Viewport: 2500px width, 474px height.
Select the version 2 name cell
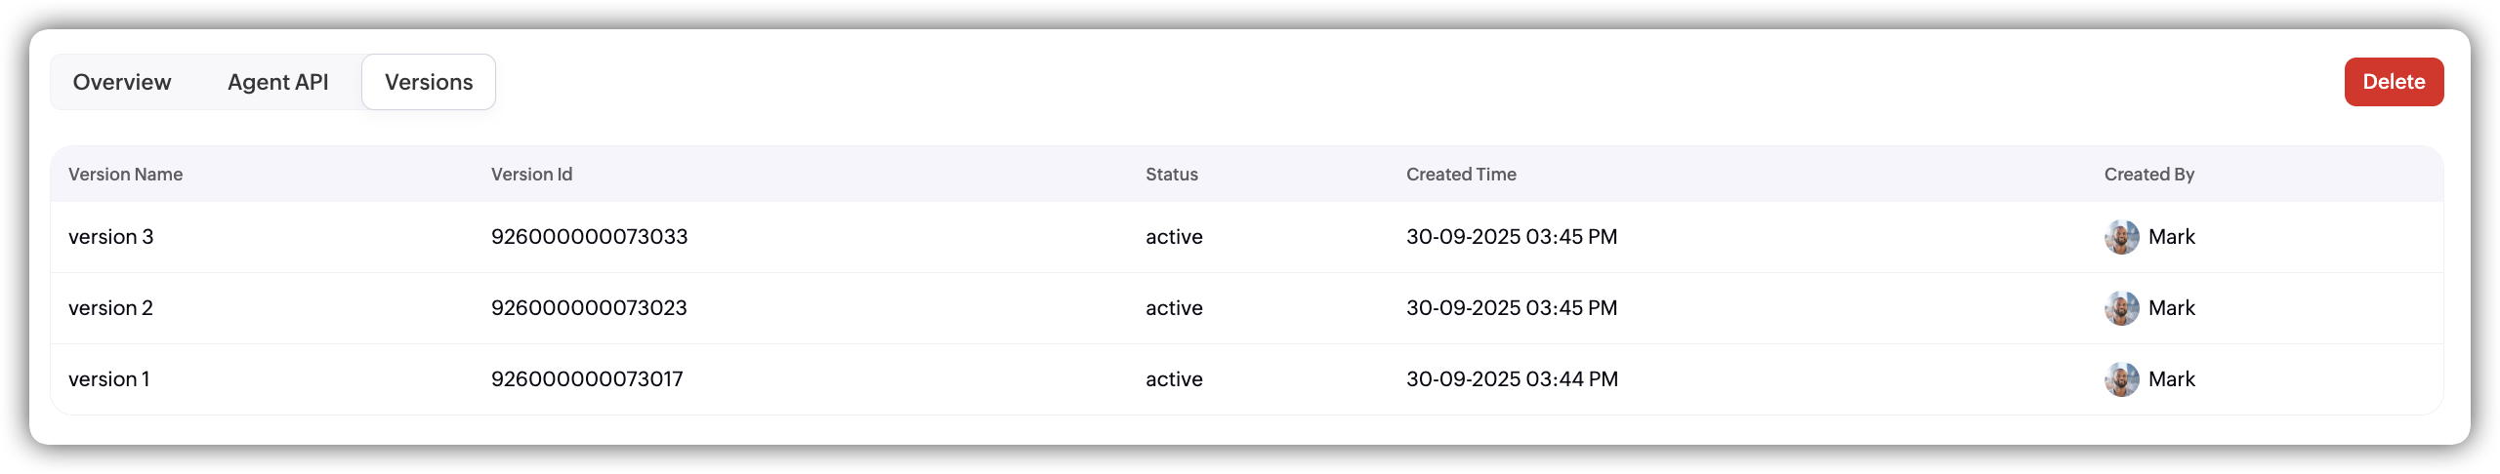point(111,308)
